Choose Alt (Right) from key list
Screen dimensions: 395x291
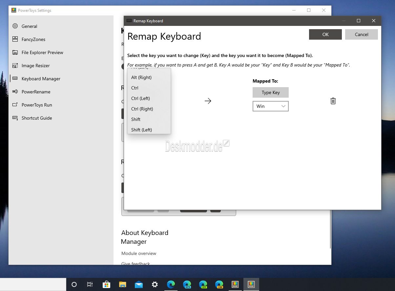(141, 77)
